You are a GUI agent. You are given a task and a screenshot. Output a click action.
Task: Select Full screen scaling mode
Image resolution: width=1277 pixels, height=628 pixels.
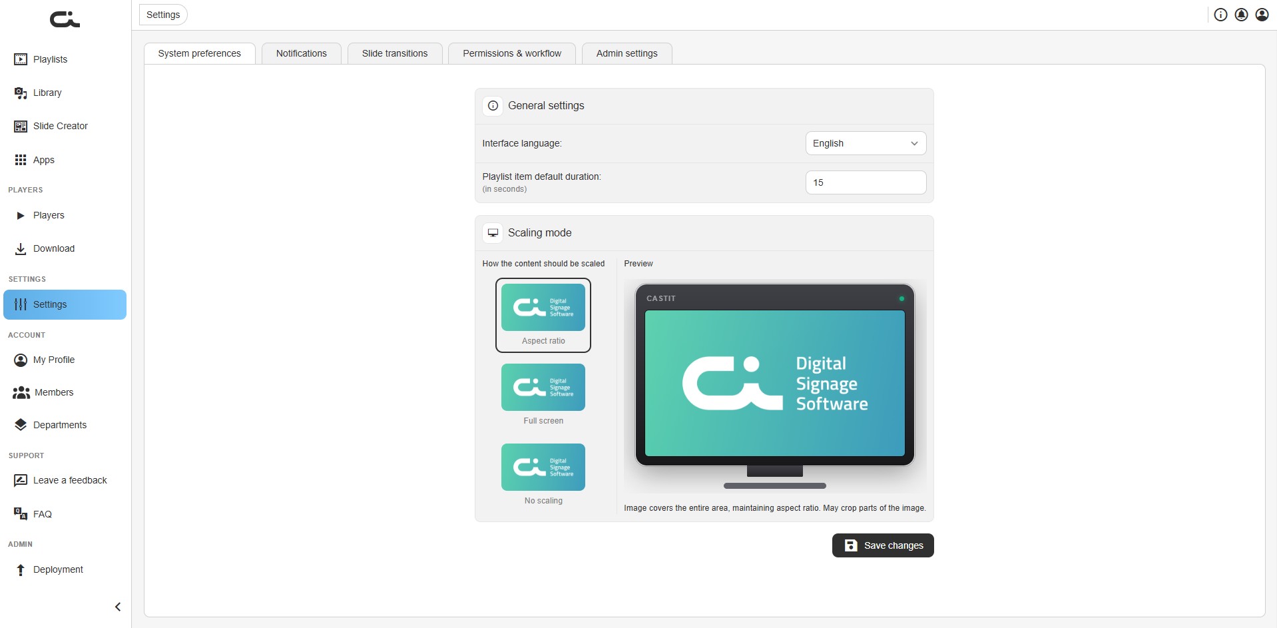(543, 395)
